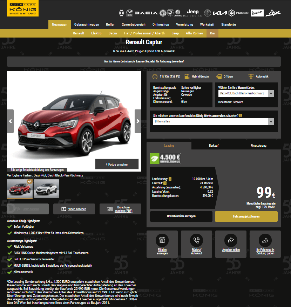Open the Alfa Romeo logo
The image size is (291, 307).
point(208,13)
